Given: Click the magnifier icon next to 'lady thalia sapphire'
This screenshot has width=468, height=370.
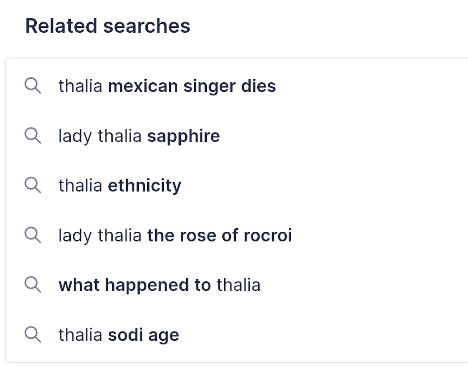Looking at the screenshot, I should (x=33, y=136).
